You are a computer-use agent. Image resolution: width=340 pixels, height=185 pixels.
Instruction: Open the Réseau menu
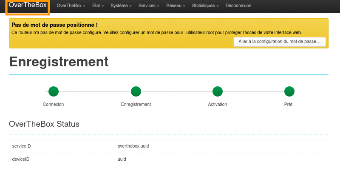point(176,6)
